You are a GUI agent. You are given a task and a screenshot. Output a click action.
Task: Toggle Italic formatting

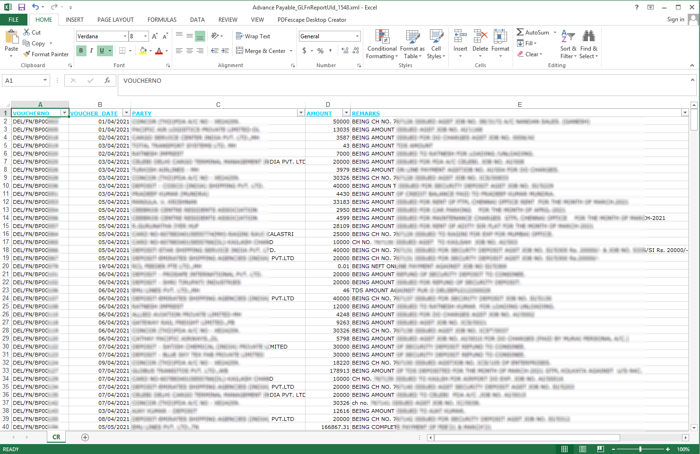point(91,51)
